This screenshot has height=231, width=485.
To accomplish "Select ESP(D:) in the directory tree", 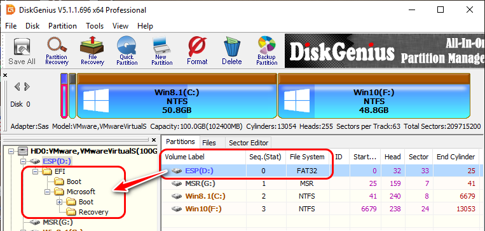I will pos(57,161).
